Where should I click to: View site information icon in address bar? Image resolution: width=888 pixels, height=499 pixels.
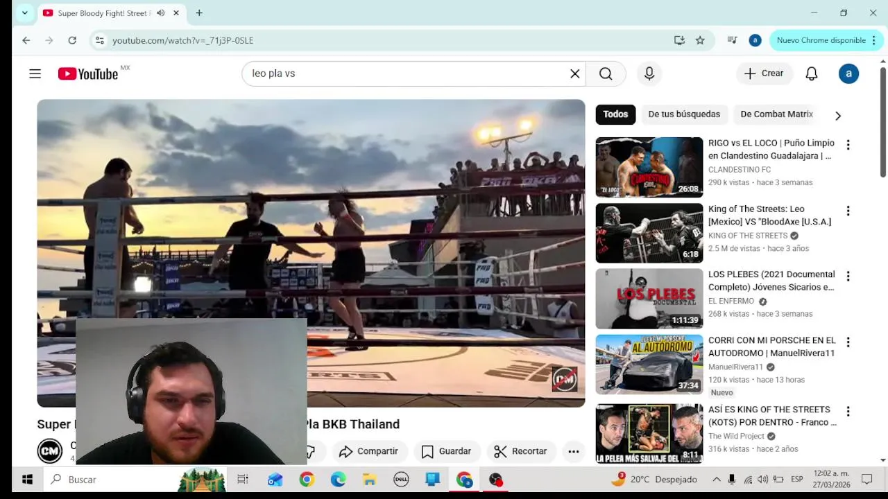99,40
